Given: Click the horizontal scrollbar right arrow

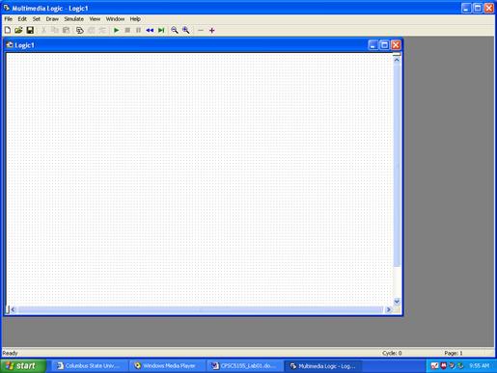Looking at the screenshot, I should 389,309.
